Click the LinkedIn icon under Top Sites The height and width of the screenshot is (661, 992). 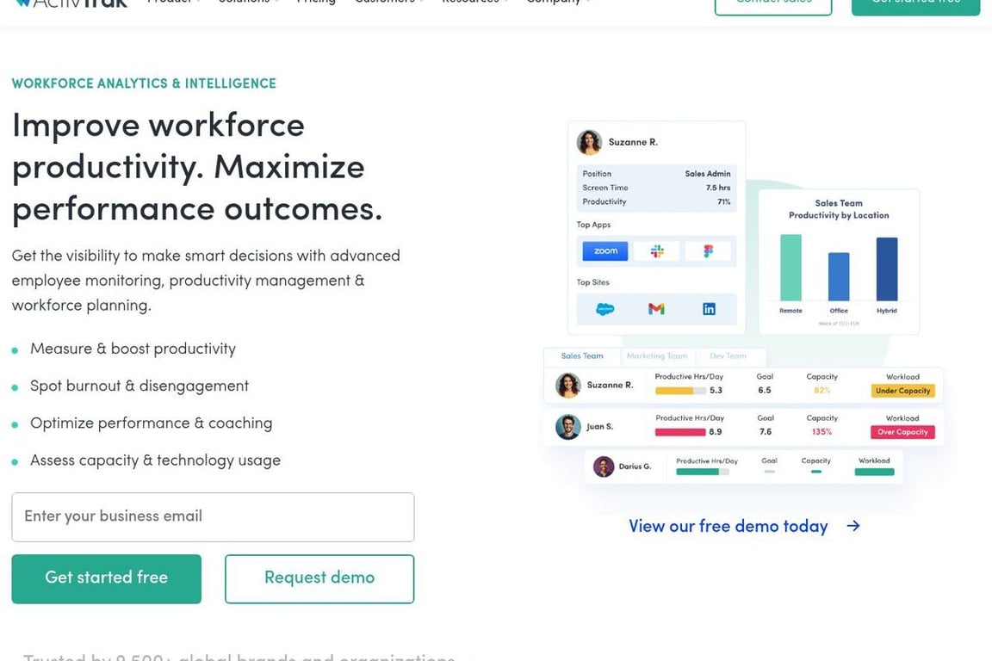tap(709, 309)
